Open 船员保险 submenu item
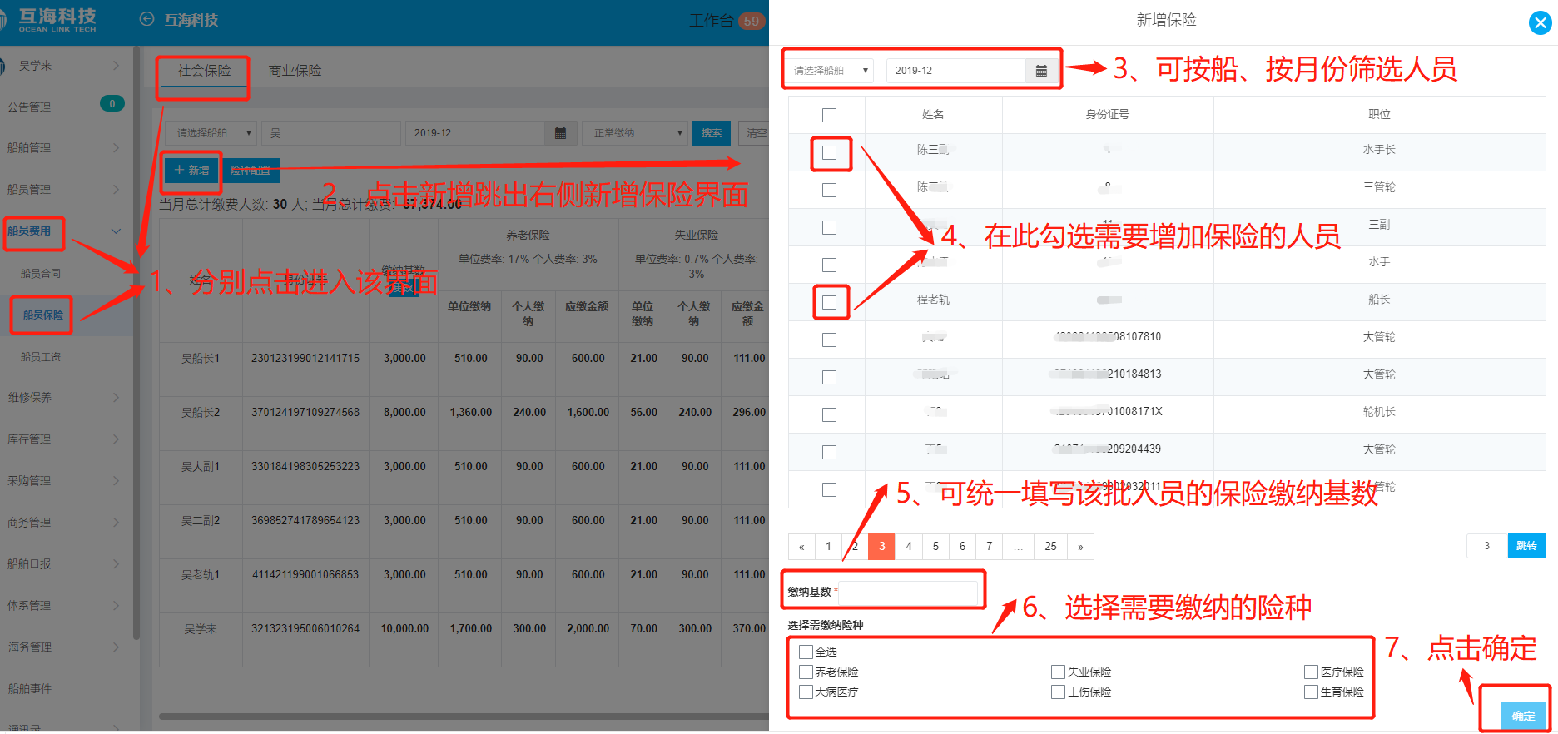The image size is (1558, 734). pos(43,315)
